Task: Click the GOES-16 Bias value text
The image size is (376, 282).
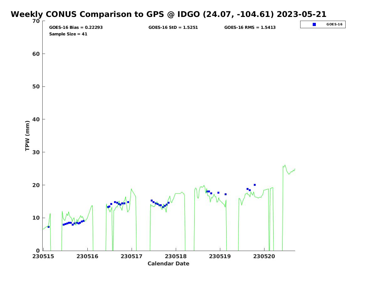Action: pyautogui.click(x=76, y=28)
